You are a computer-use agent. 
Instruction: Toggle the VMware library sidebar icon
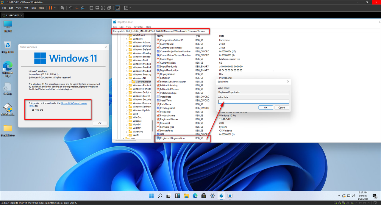click(91, 8)
